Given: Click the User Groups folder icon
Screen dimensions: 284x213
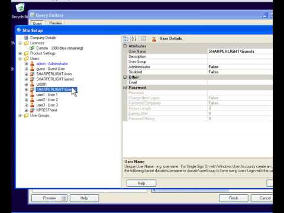Looking at the screenshot, I should (x=26, y=115).
